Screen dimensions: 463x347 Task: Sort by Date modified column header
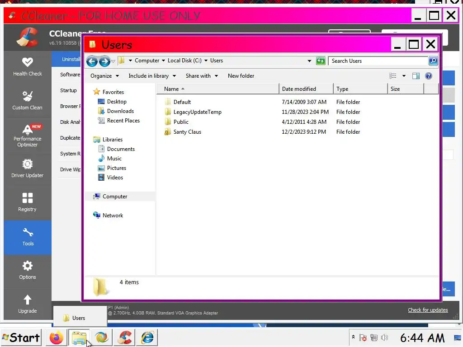coord(306,89)
